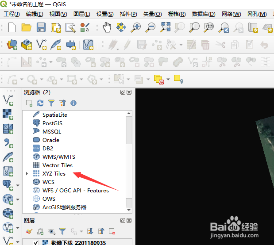Viewport: 274px width, 245px height.
Task: Open Filter Legend by Expression dropdown arrow
Action: pyautogui.click(x=81, y=231)
